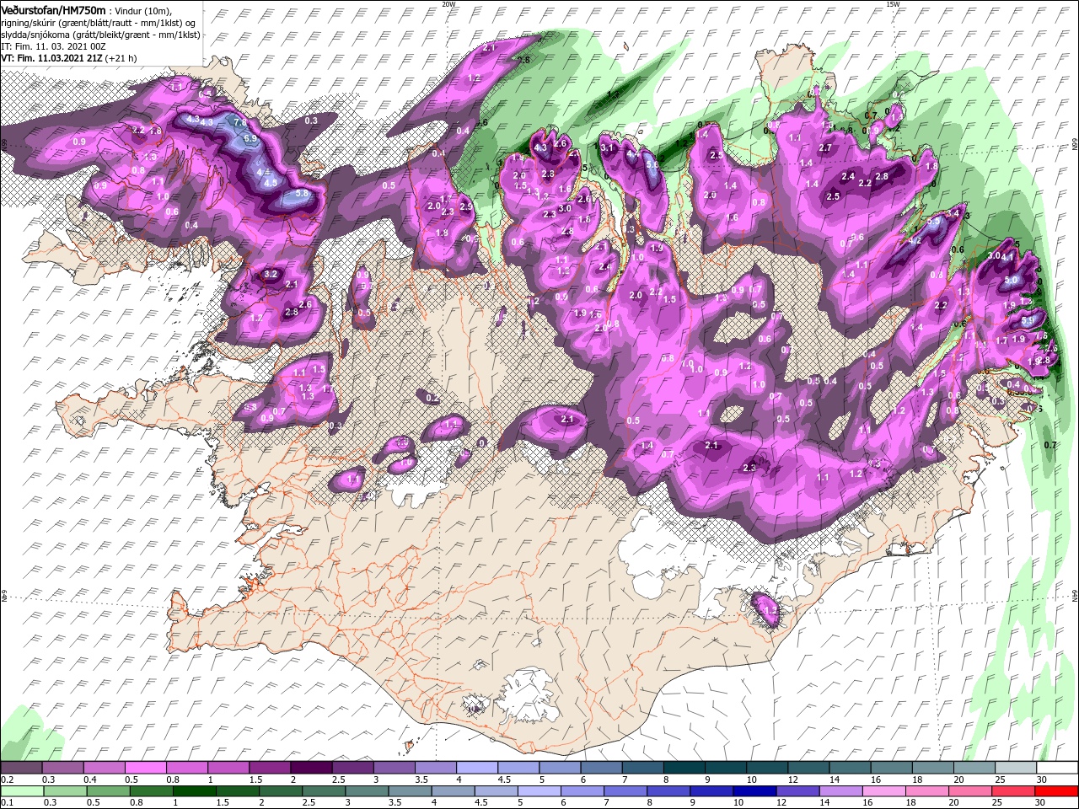Screen dimensions: 1079x809
Task: Click the 6.9 snowfall value on the map
Action: point(250,138)
